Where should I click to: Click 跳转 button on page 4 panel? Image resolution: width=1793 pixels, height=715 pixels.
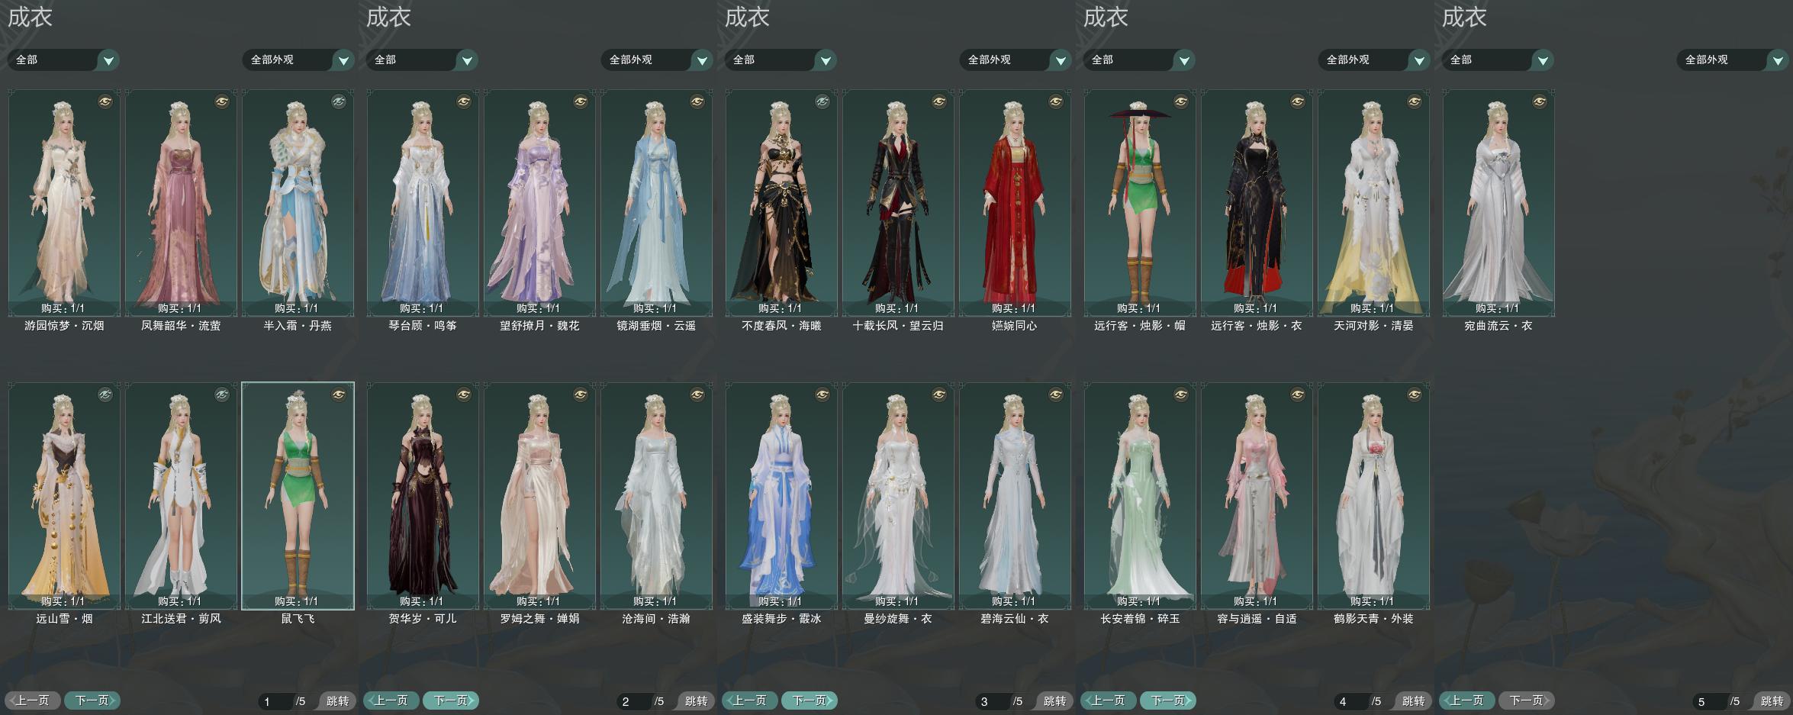click(x=1413, y=701)
